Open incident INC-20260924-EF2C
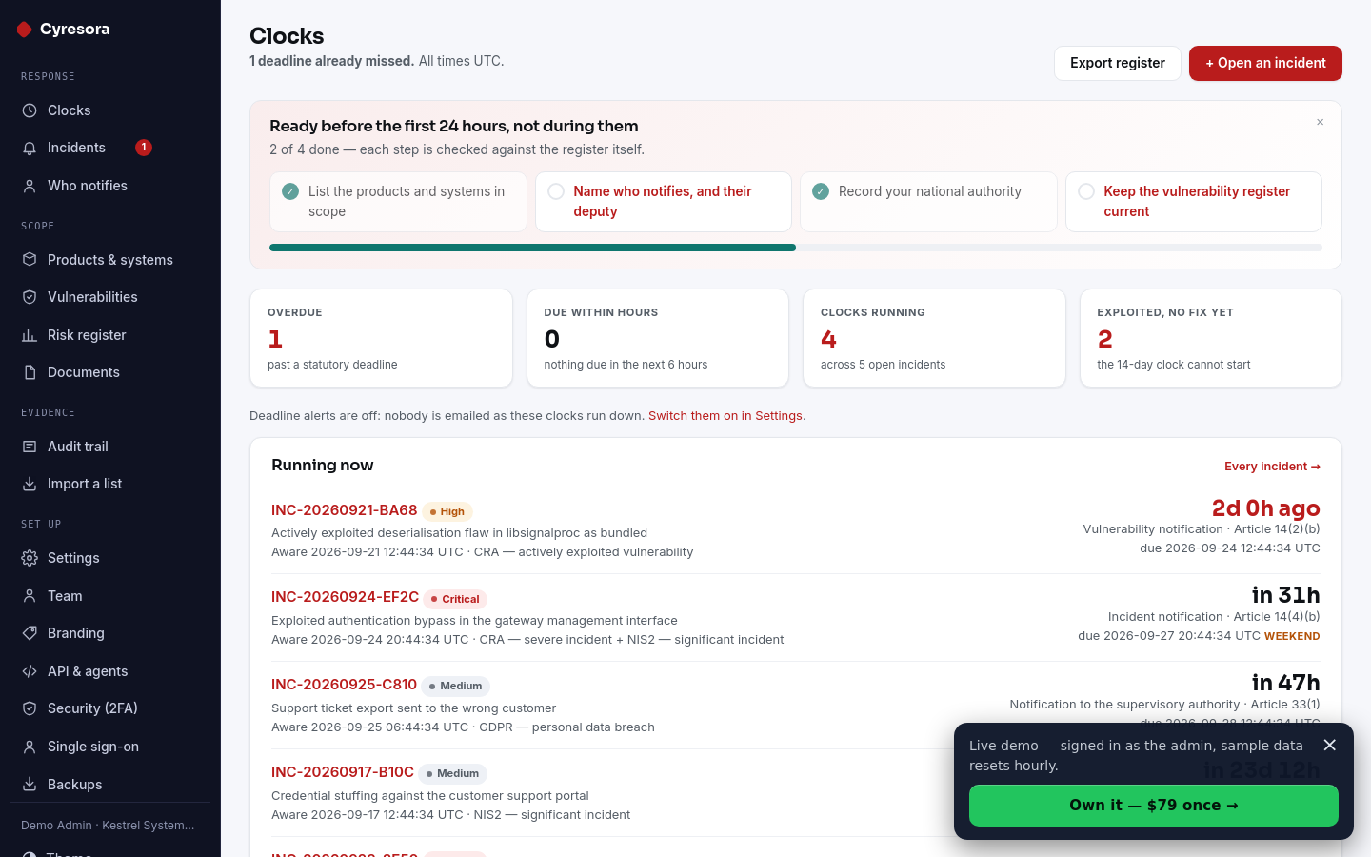 click(x=345, y=597)
